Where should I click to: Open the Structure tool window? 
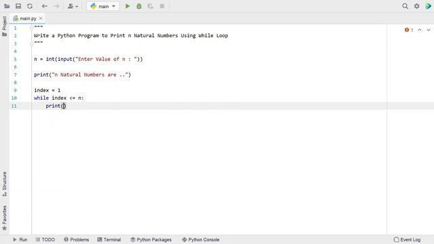click(x=5, y=184)
